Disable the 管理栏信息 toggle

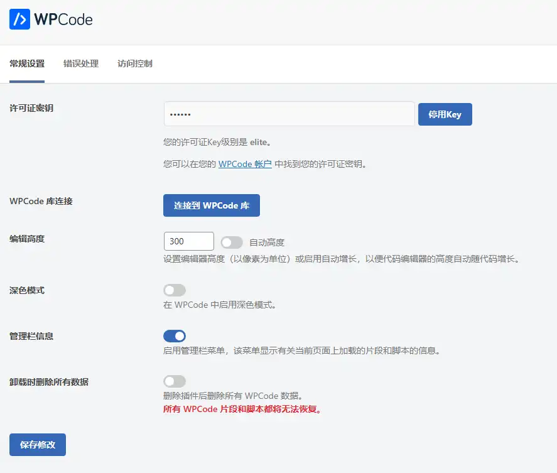(175, 335)
